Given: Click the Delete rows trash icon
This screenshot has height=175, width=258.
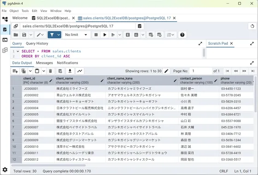Looking at the screenshot, I should (x=50, y=71).
